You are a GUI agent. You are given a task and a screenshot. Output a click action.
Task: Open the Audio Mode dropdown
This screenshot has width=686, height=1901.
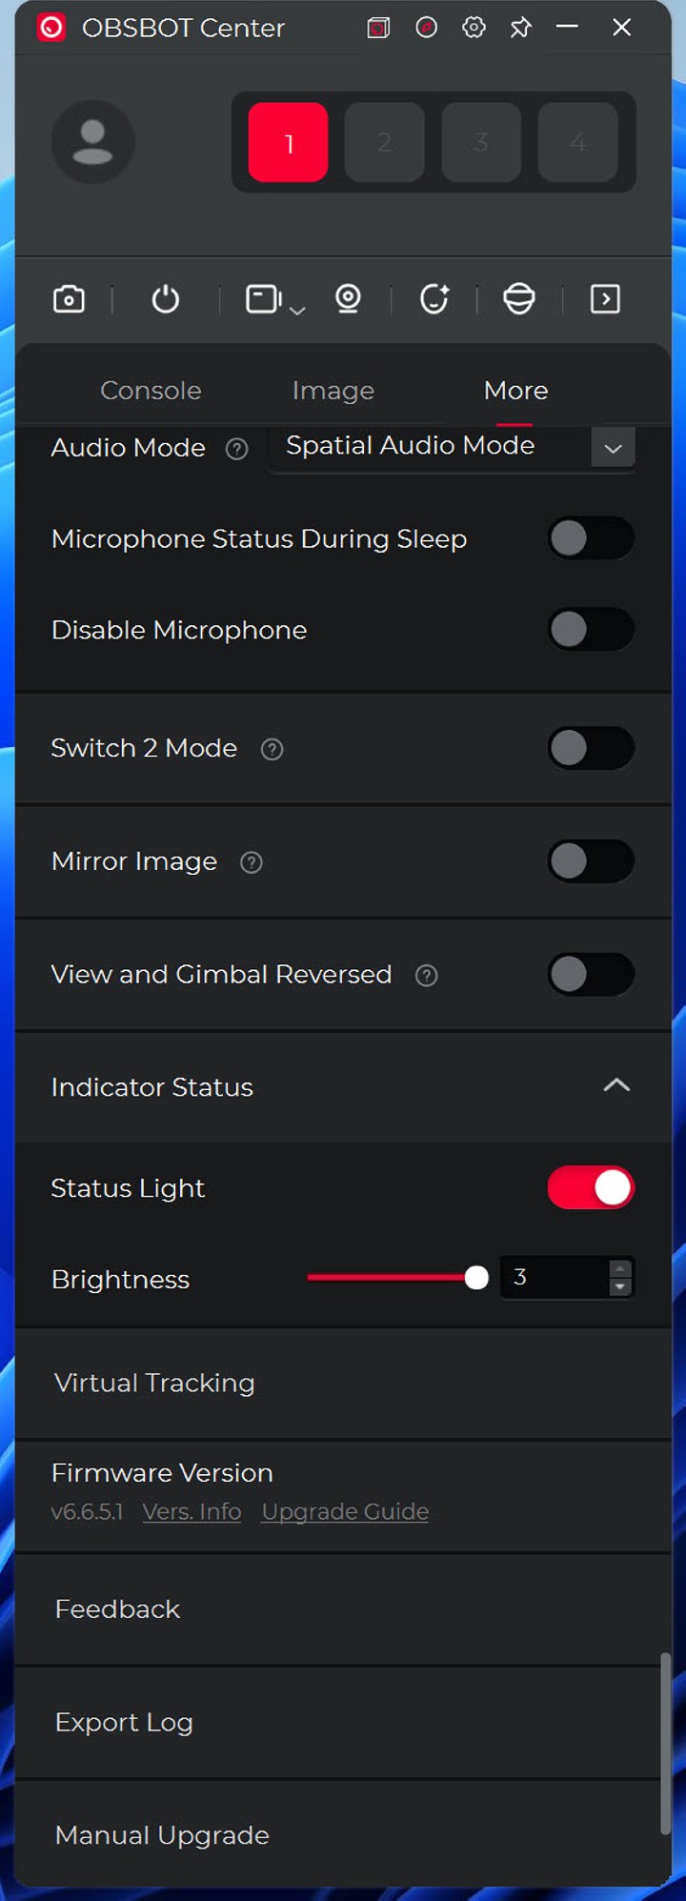point(613,447)
